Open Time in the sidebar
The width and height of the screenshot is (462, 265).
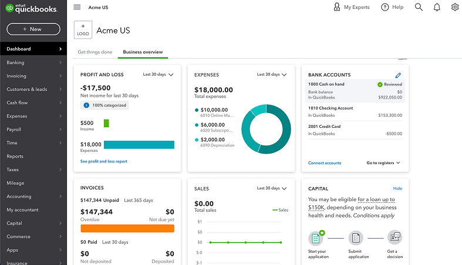33,142
